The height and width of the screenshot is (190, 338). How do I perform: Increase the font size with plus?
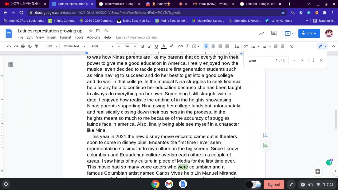tap(135, 46)
